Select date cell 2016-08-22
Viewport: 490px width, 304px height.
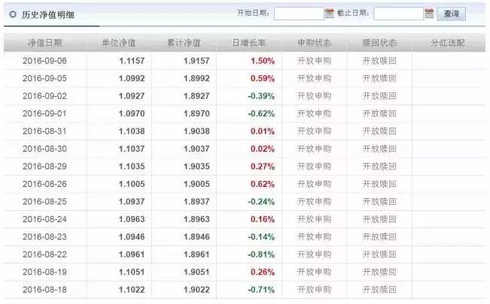(44, 254)
